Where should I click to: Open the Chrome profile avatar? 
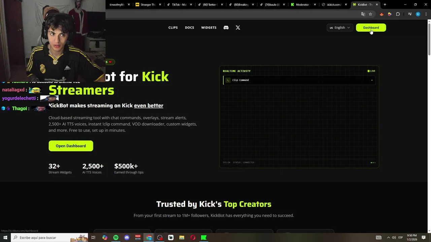418,14
